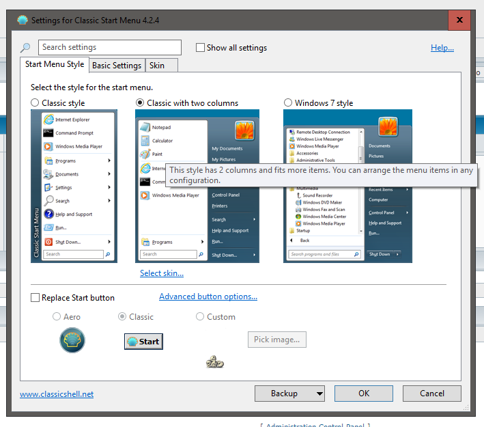Tick the Show all settings checkbox
The width and height of the screenshot is (484, 427).
click(x=200, y=48)
